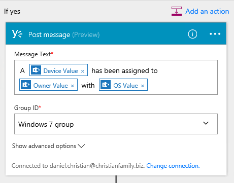Select the Device Value token label
The width and height of the screenshot is (234, 183).
click(x=60, y=71)
